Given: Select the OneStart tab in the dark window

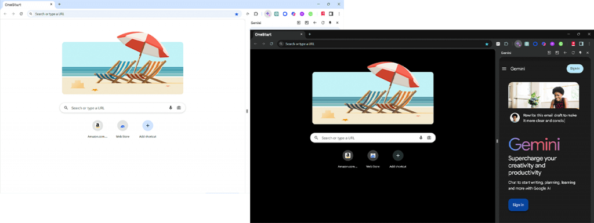Looking at the screenshot, I should [x=278, y=34].
